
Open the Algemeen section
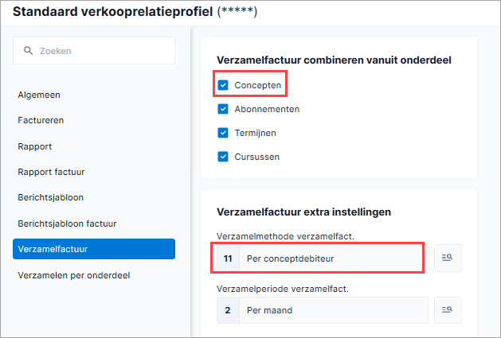(x=39, y=95)
